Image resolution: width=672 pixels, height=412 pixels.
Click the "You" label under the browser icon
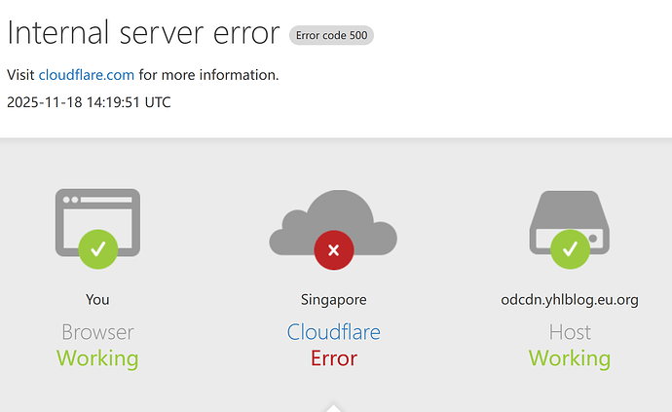point(97,300)
